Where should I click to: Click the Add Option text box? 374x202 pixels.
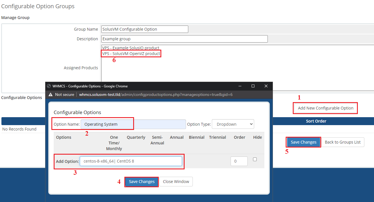(x=131, y=161)
